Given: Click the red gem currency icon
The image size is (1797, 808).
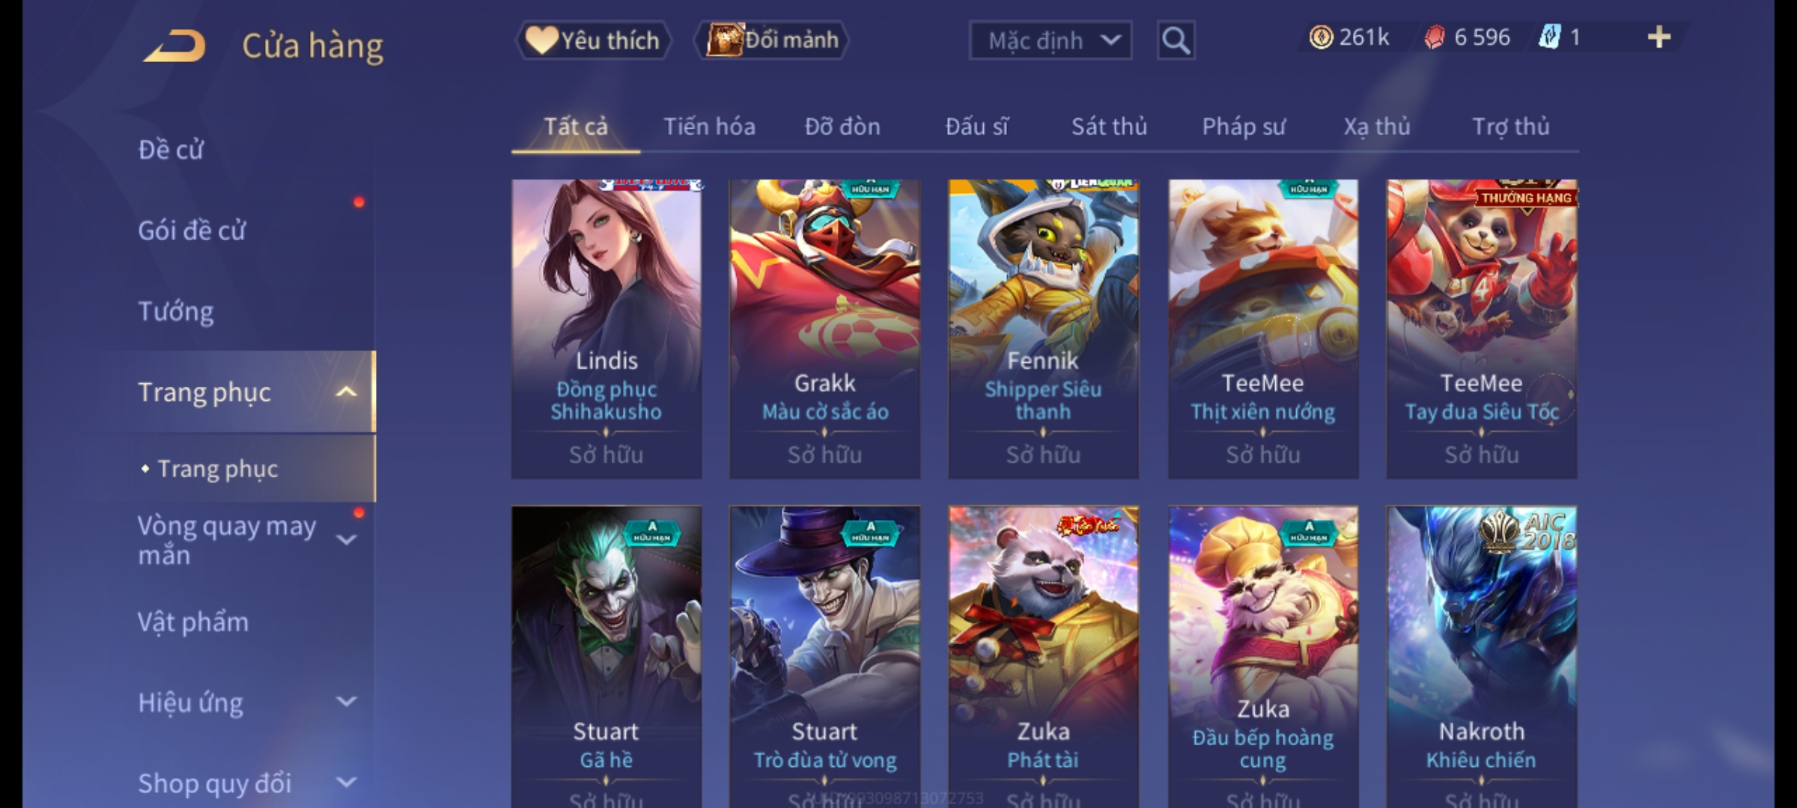Looking at the screenshot, I should [x=1434, y=37].
